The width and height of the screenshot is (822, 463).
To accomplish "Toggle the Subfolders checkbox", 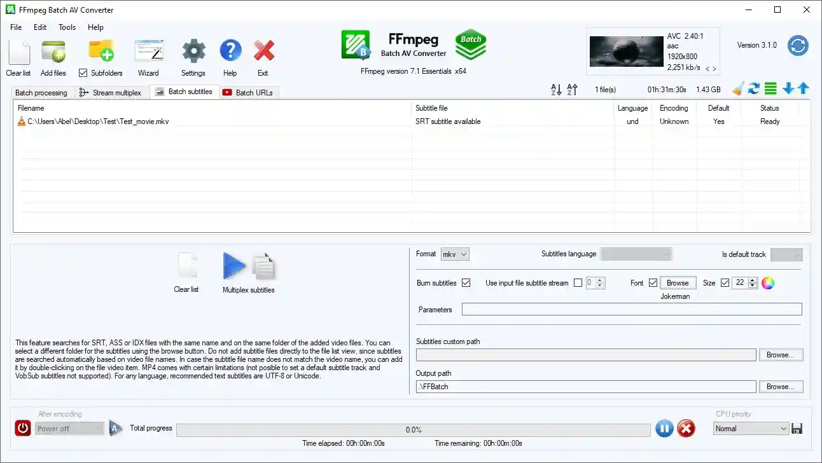I will tap(83, 73).
